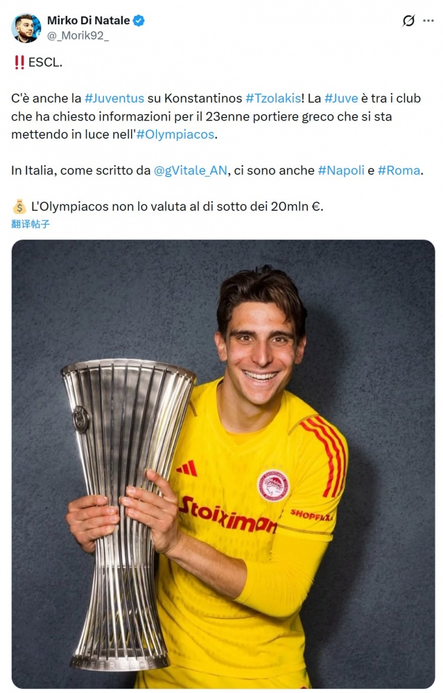Click the @_Morik92_ handle

point(78,36)
